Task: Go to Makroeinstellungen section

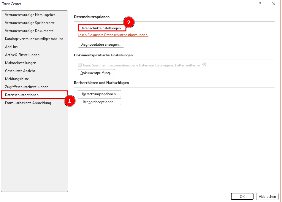Action: click(x=20, y=63)
